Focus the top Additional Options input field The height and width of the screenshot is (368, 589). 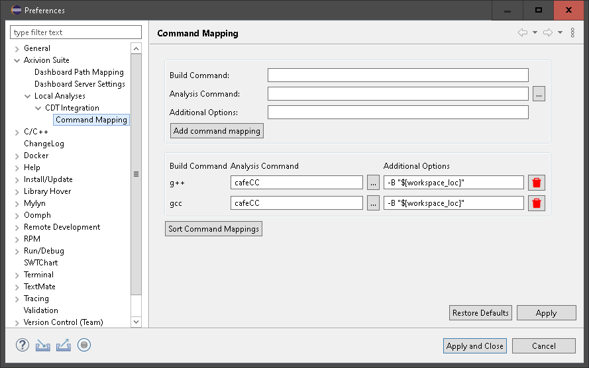[x=398, y=112]
